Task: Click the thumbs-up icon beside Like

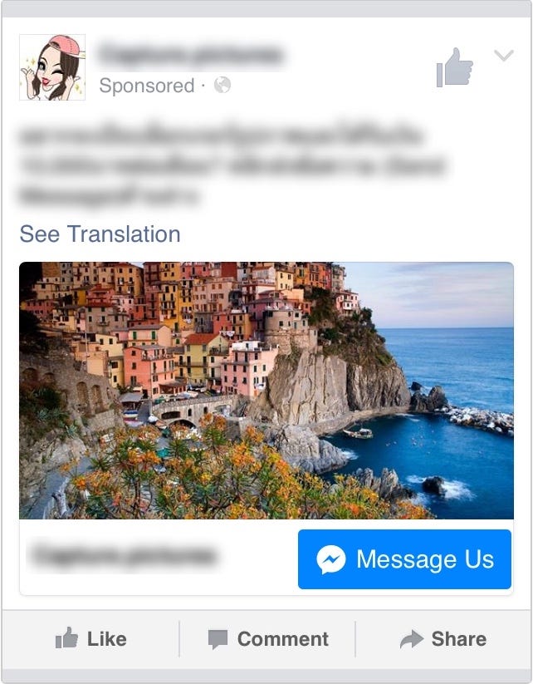Action: coord(66,638)
